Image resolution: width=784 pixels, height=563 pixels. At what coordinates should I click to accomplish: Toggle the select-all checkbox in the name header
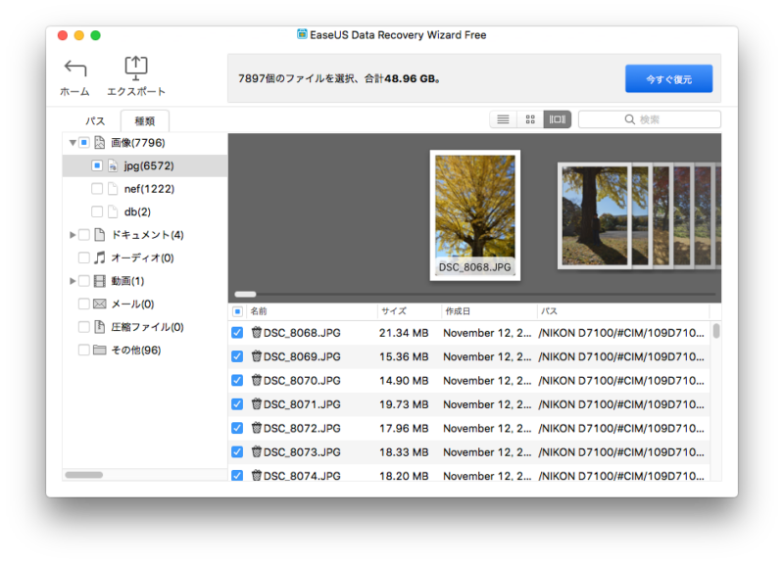[237, 311]
